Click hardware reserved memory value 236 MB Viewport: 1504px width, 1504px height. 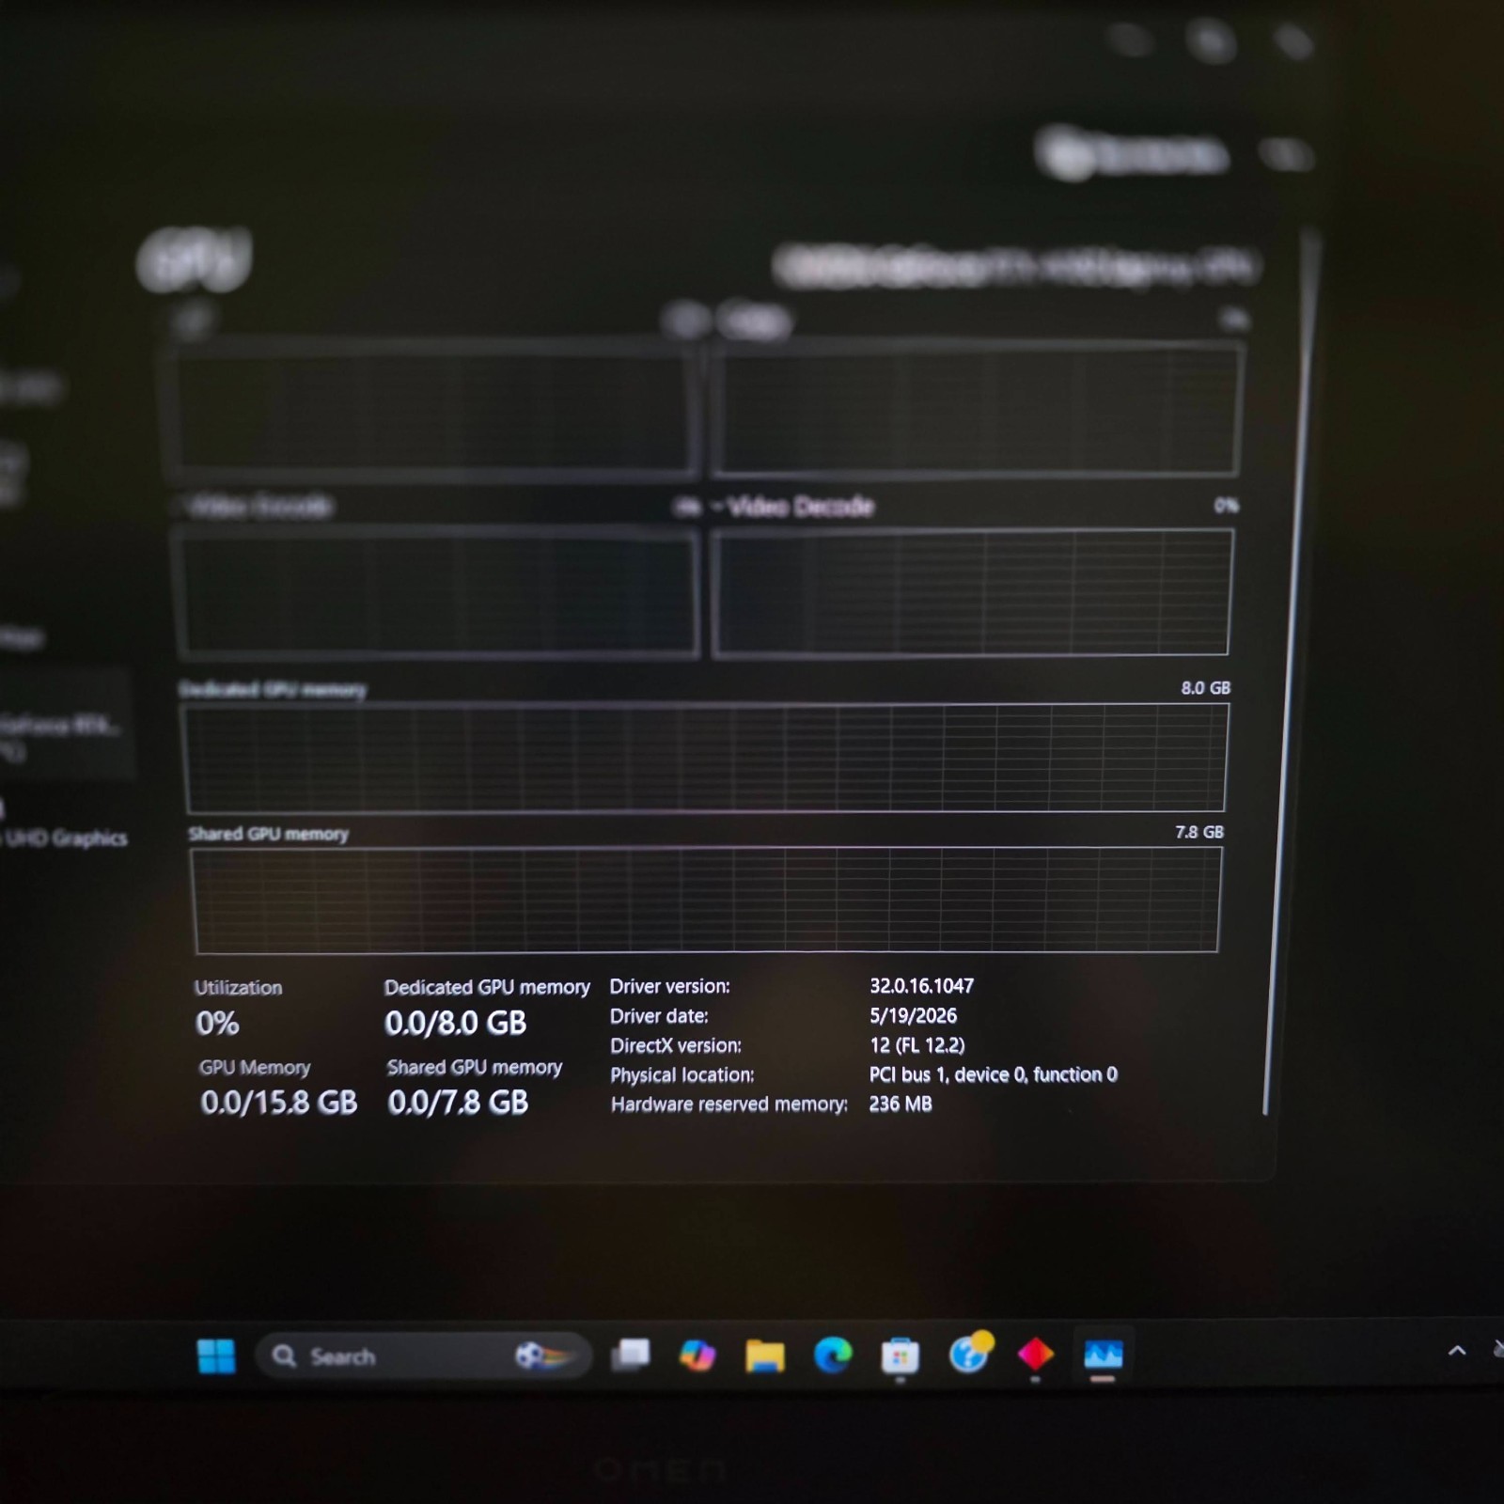901,1104
